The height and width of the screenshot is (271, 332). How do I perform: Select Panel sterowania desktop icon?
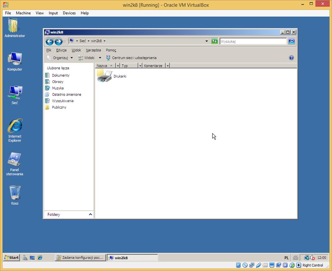click(15, 164)
